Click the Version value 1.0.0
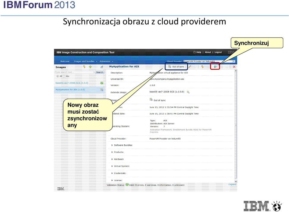Screen dimensions: 289x212 tap(152, 85)
